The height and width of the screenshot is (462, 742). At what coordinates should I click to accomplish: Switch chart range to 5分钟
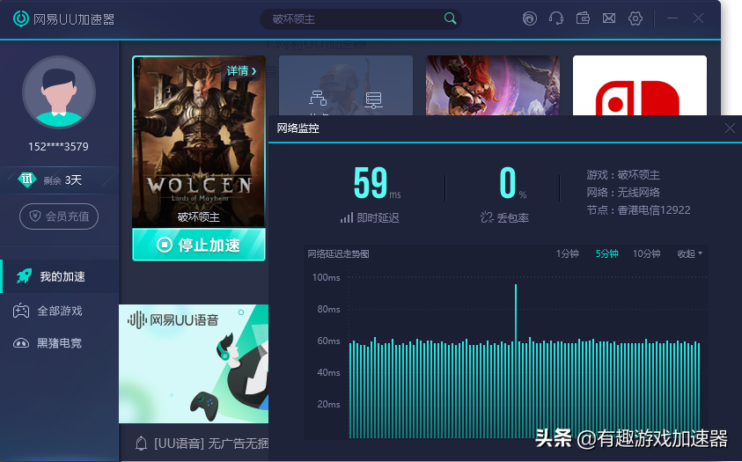coord(606,254)
